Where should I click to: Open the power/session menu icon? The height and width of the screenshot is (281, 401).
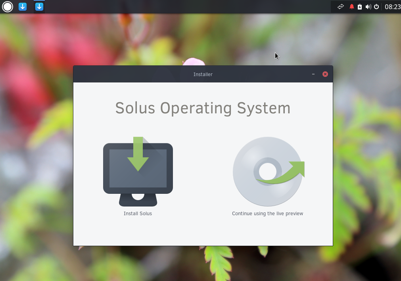click(x=376, y=7)
